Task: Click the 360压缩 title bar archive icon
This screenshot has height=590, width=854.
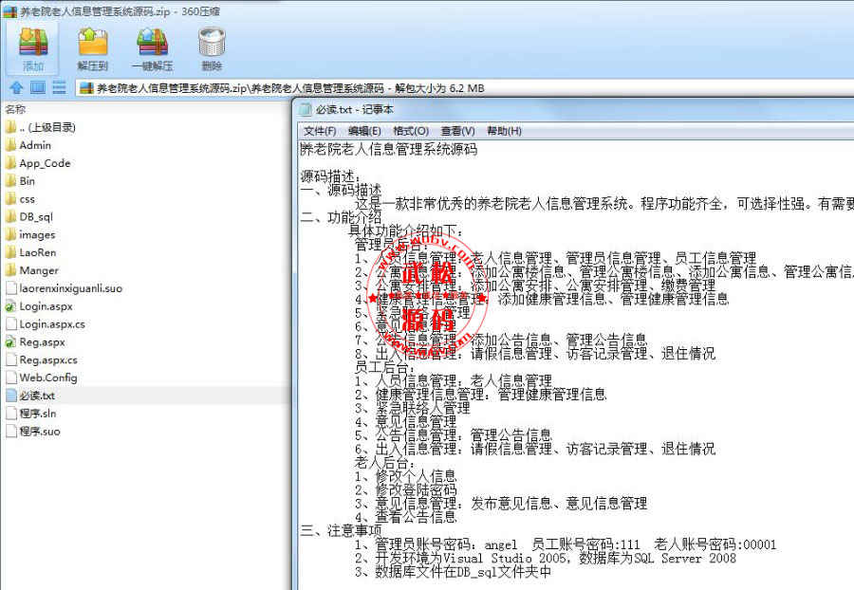Action: pyautogui.click(x=9, y=11)
